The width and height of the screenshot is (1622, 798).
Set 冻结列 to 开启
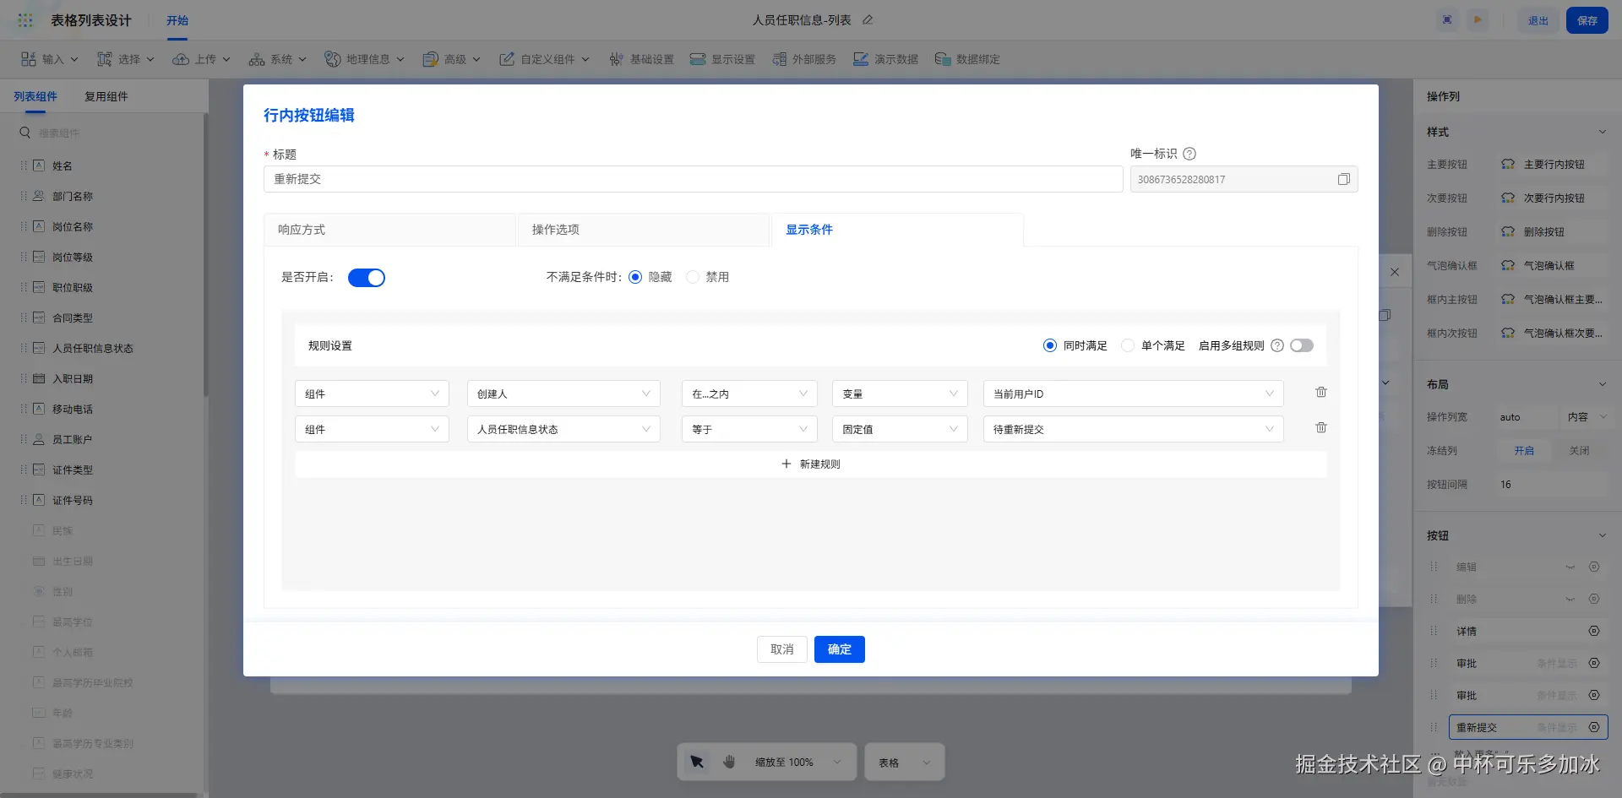1524,451
